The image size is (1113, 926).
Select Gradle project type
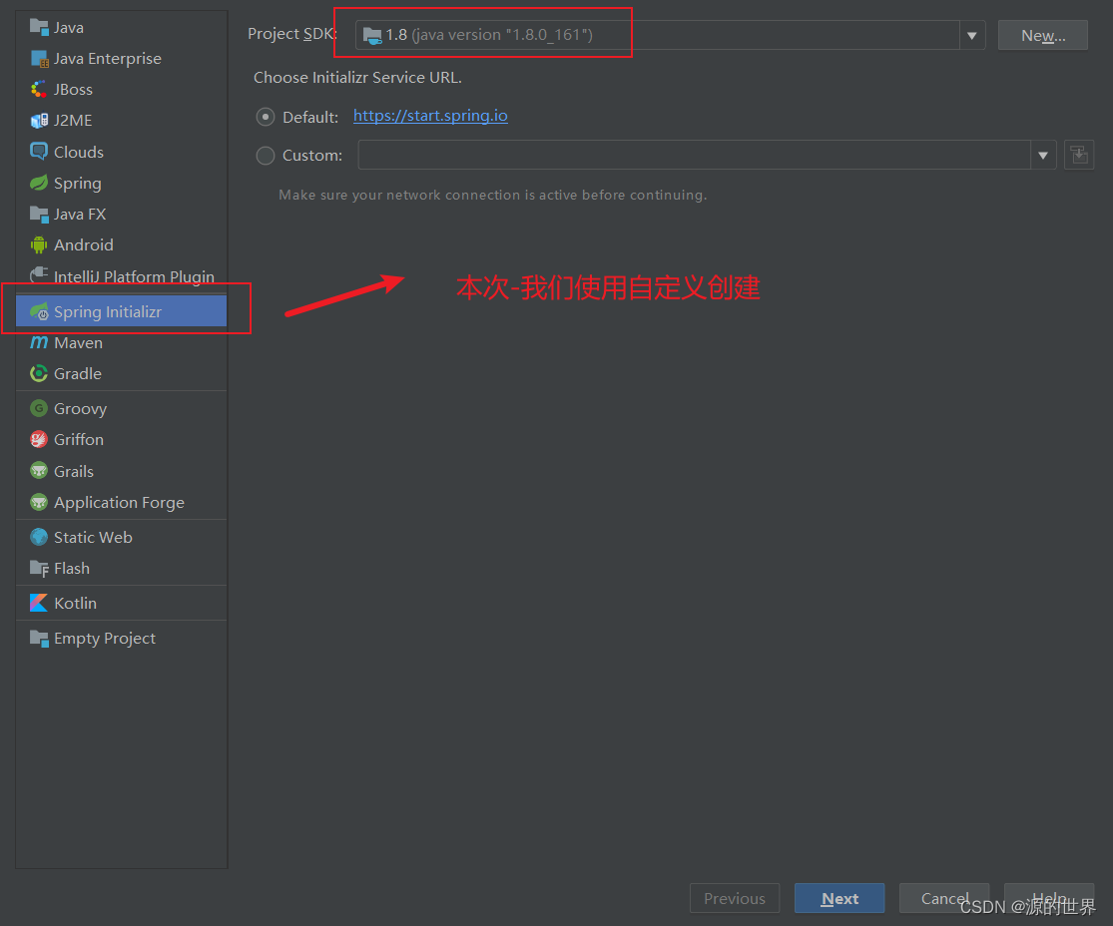[122, 373]
